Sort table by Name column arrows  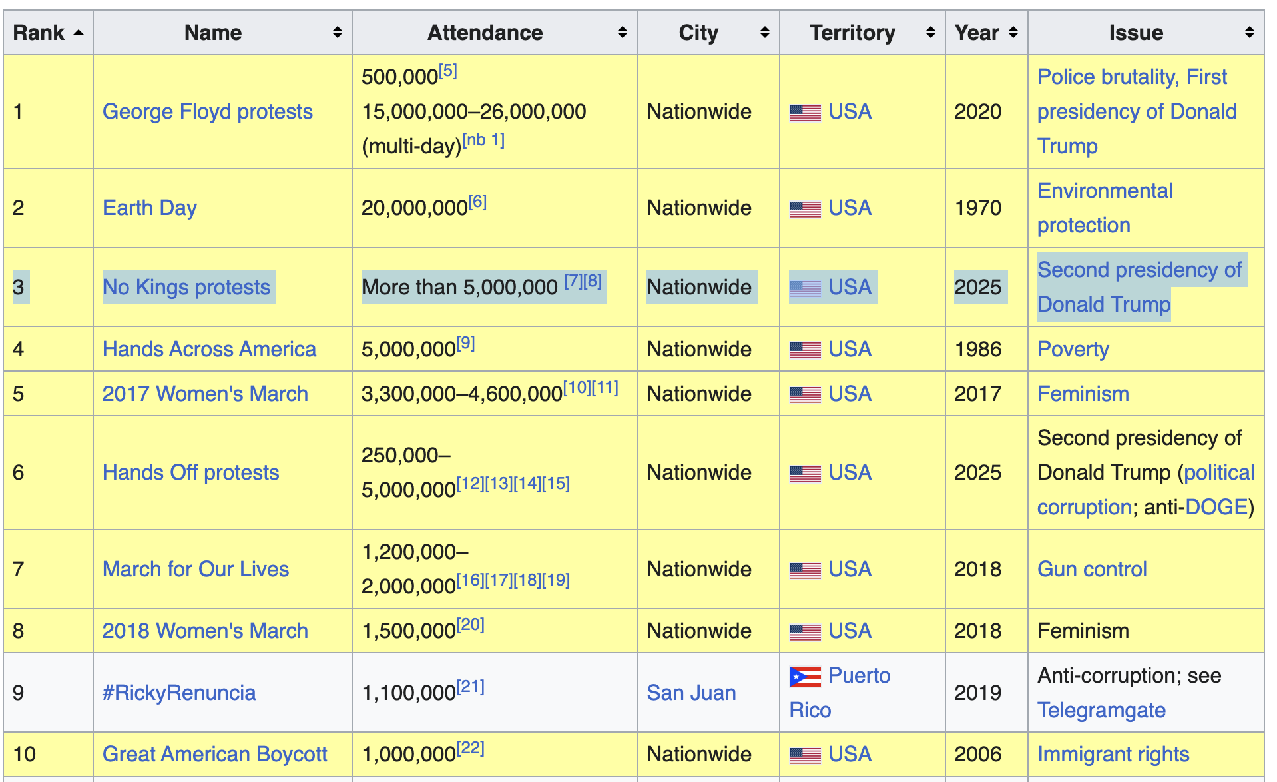[x=338, y=33]
